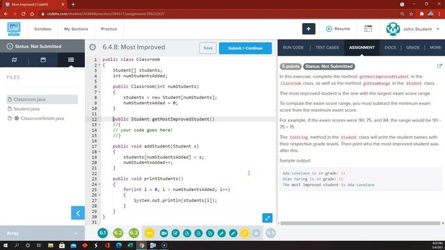The image size is (445, 250).
Task: Expand the editor with blue fullscreen arrows icon
Action: pos(267,218)
